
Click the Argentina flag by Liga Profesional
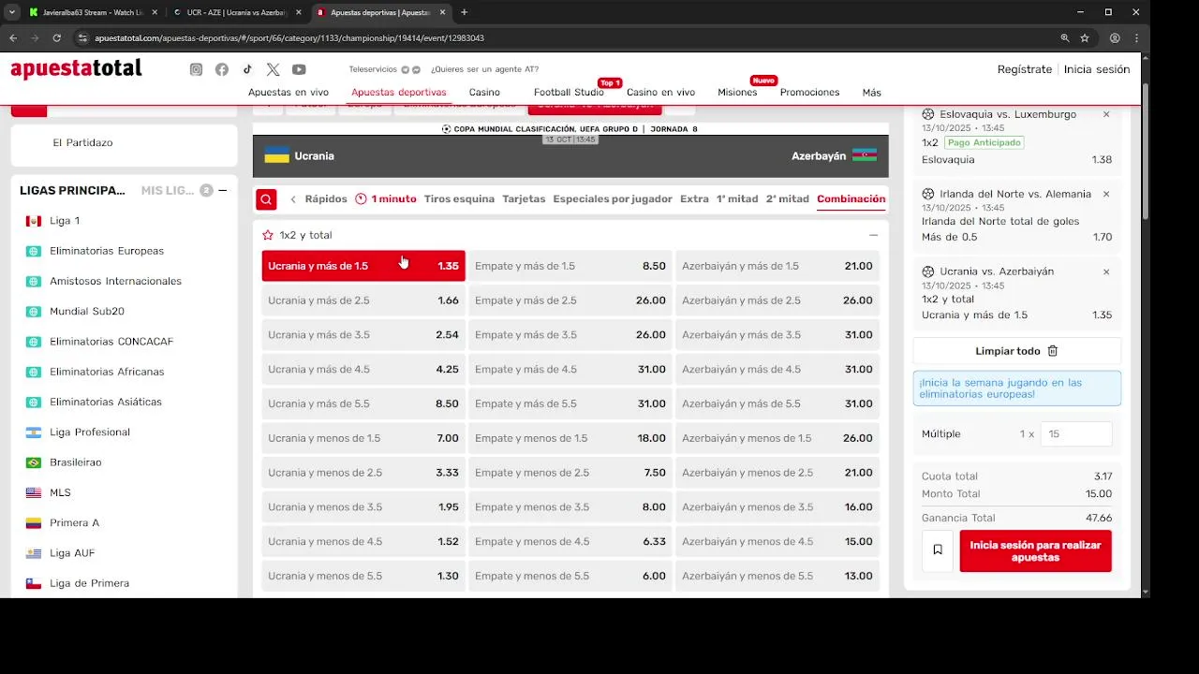tap(34, 432)
